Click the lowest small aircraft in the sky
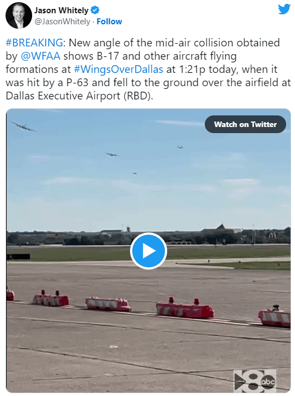The height and width of the screenshot is (396, 295). pos(135,173)
